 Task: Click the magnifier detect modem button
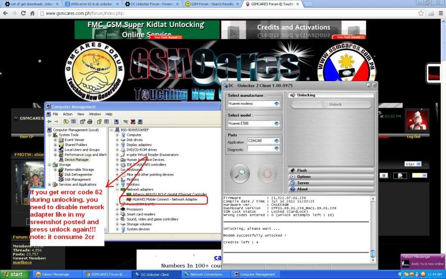(240, 174)
